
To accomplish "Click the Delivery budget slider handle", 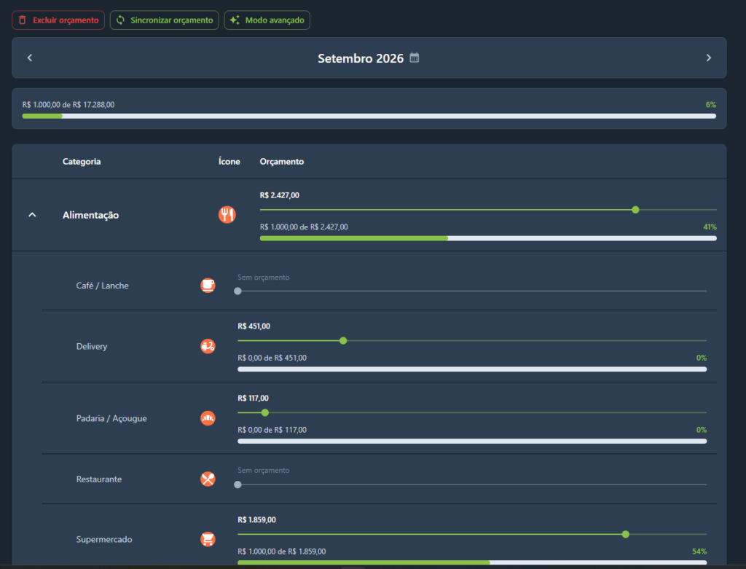I will 343,341.
